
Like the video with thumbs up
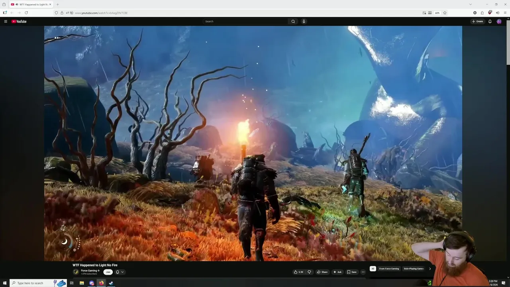(299, 272)
